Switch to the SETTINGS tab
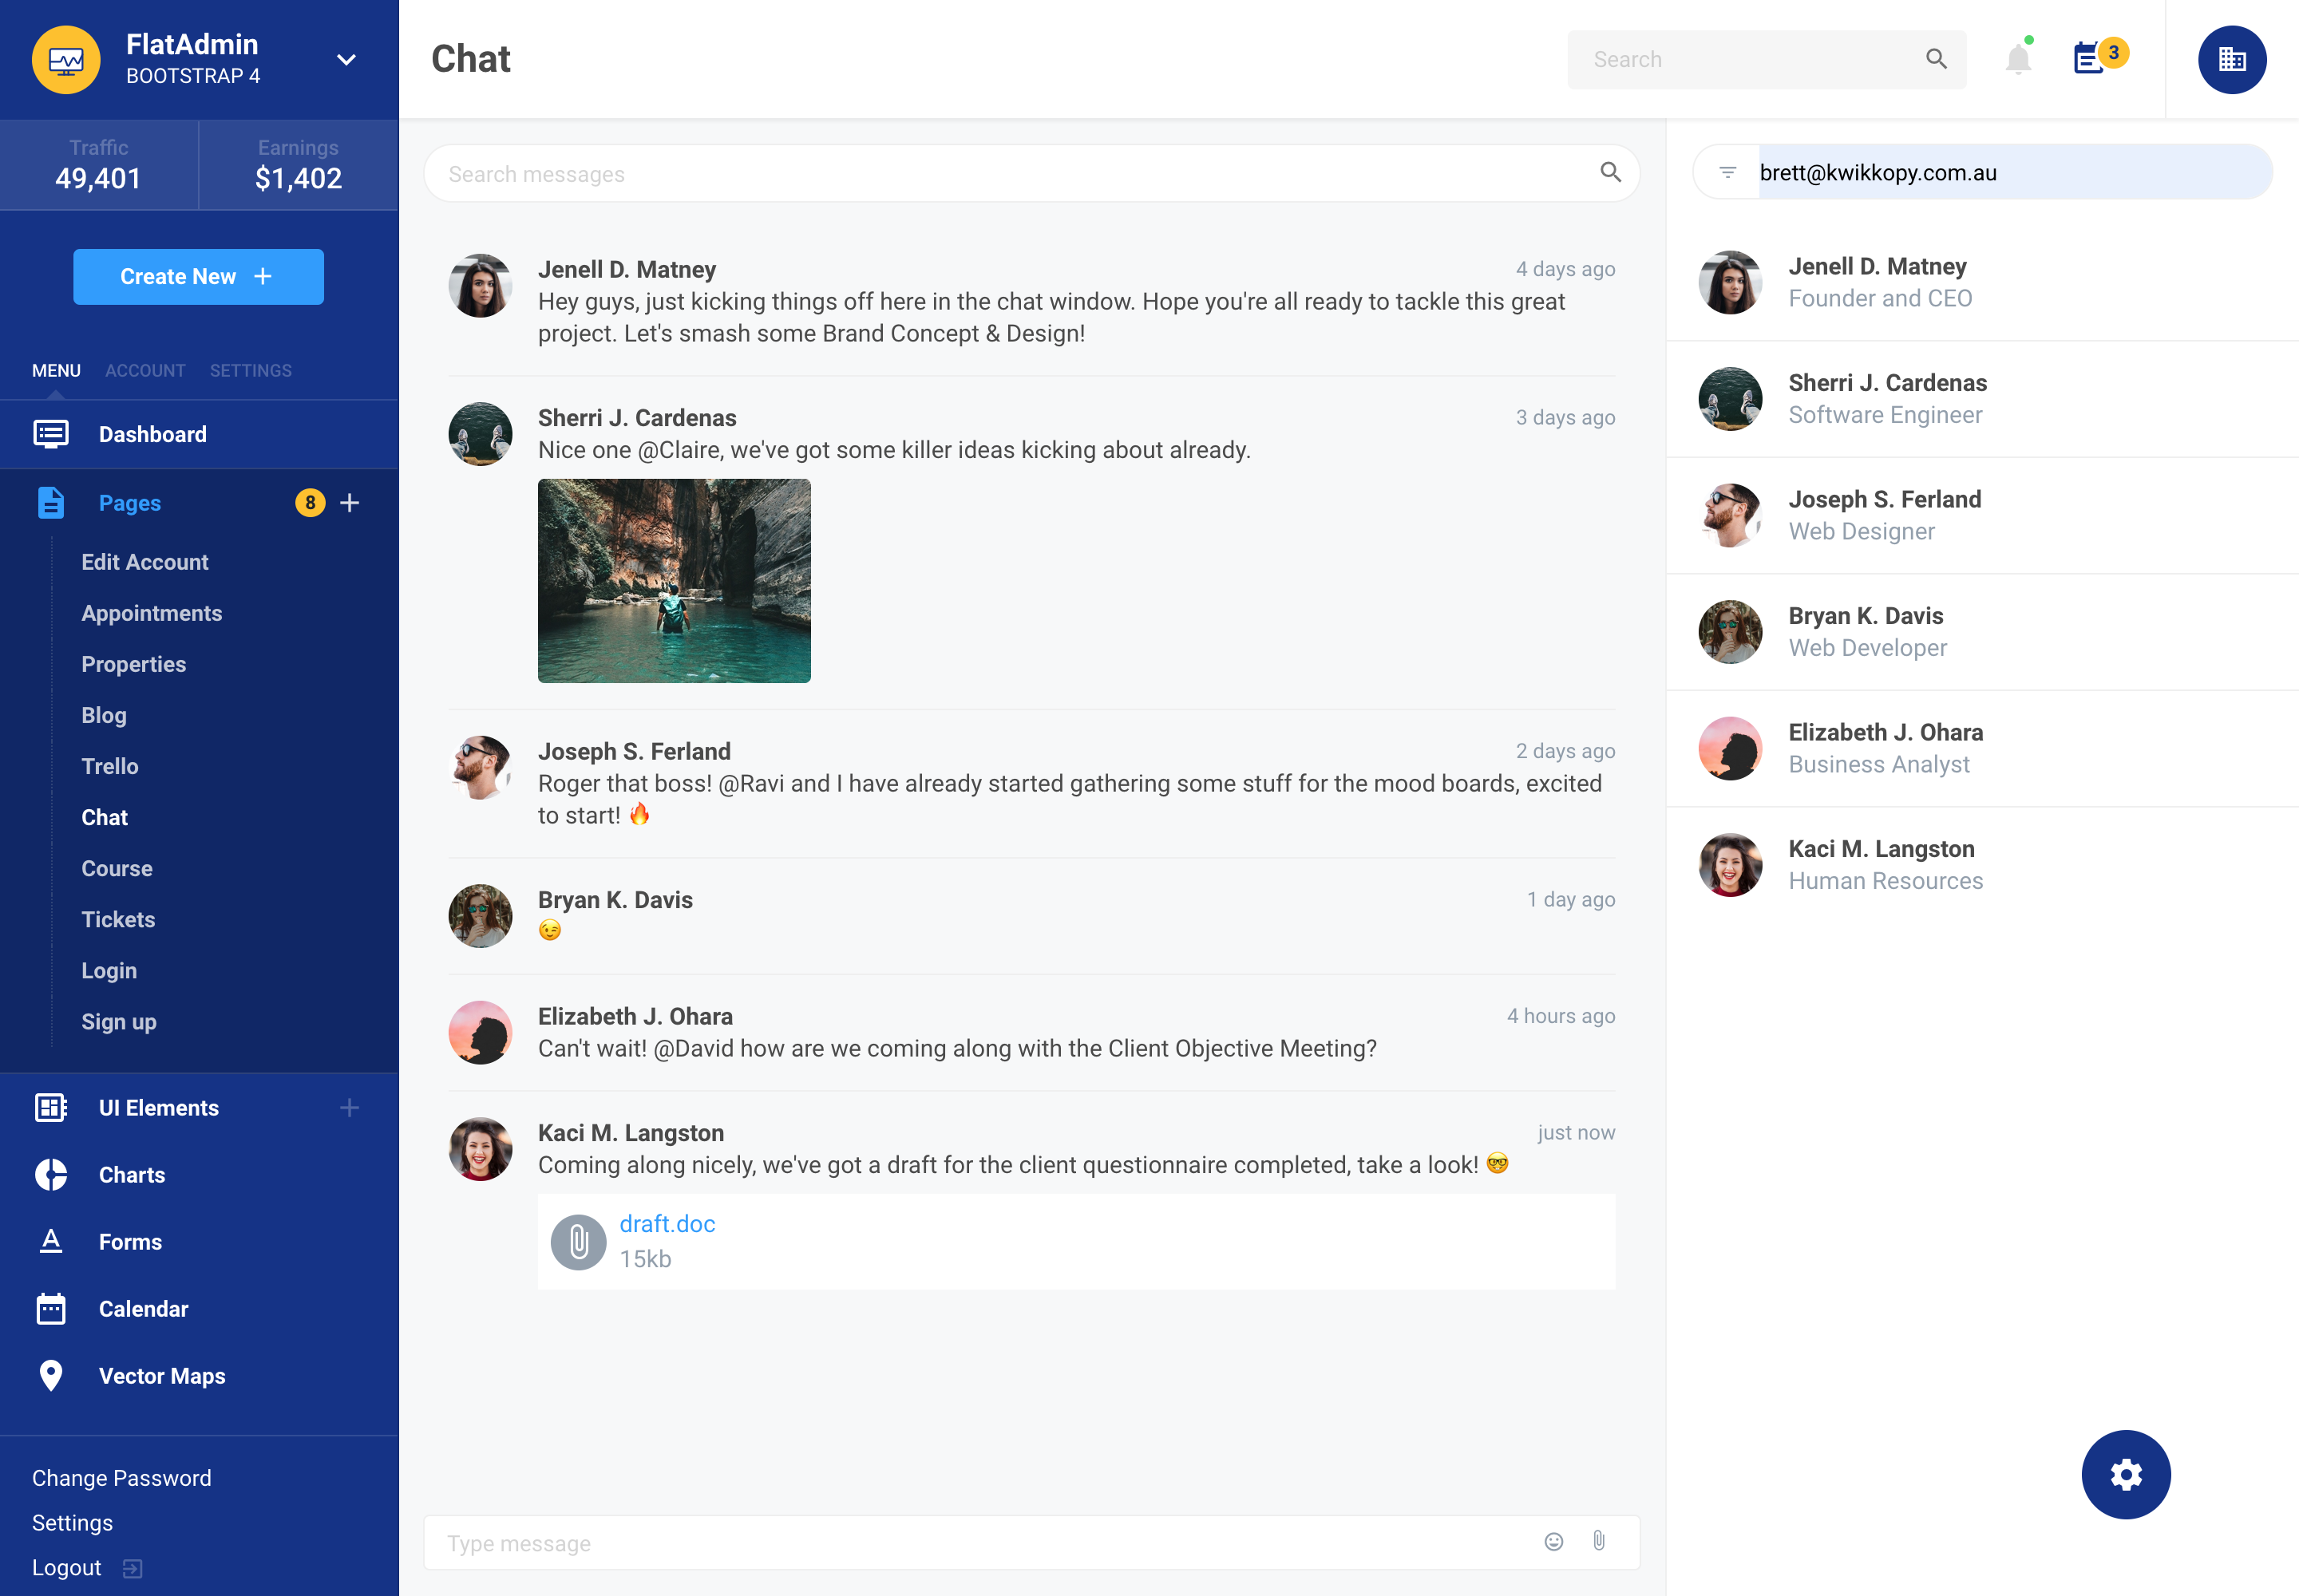Viewport: 2299px width, 1596px height. point(250,371)
